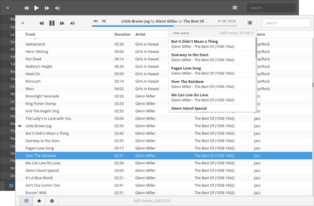Viewport: 314px width, 206px height.
Task: Click inside the search field
Action: (x=286, y=23)
